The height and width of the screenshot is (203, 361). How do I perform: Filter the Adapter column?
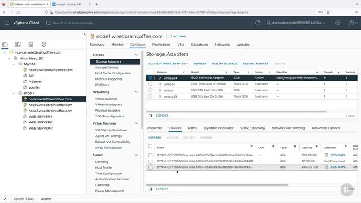(184, 72)
